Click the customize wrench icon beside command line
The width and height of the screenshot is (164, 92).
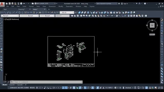8,82
